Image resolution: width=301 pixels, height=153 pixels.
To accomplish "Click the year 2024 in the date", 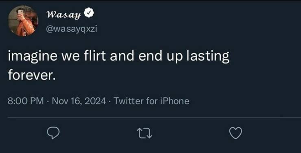I will [96, 101].
